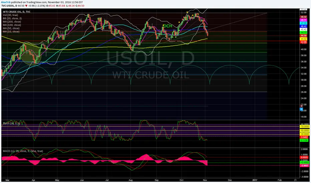This screenshot has width=311, height=183.
Task: Click the 26.00 price axis tick
Action: click(x=304, y=92)
